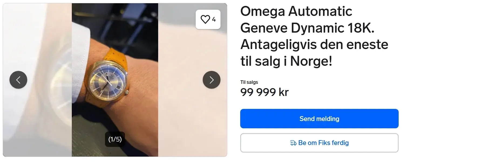Click the "Antageligvis den eneste" title line
Viewport: 495px width, 162px height.
click(x=314, y=44)
